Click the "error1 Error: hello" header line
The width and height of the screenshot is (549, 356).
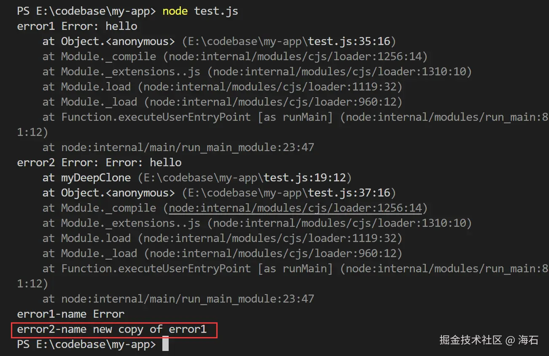(77, 26)
